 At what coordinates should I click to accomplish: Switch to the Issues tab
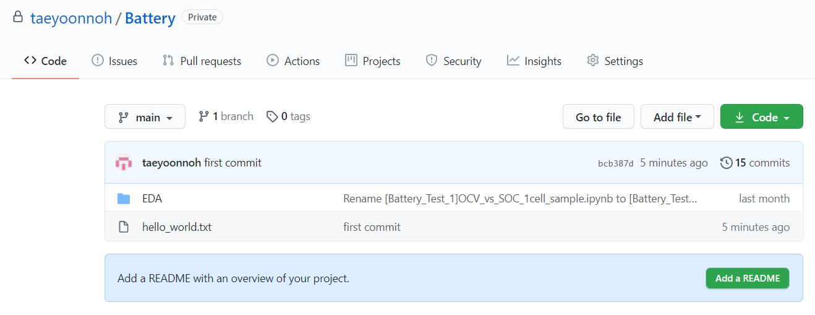coord(114,61)
